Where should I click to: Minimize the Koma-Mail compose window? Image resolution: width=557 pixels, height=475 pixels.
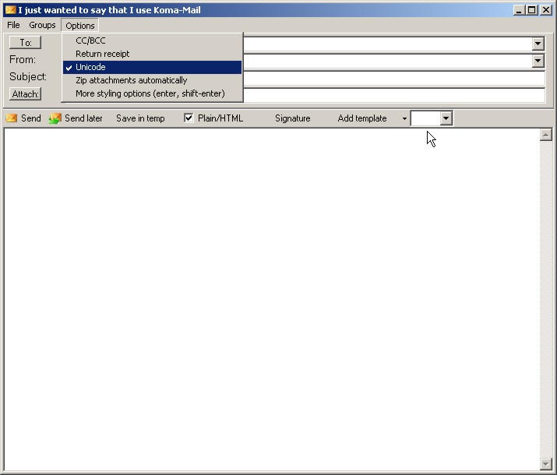tap(519, 10)
